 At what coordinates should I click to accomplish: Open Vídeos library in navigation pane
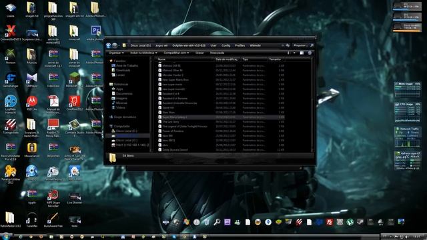click(121, 107)
